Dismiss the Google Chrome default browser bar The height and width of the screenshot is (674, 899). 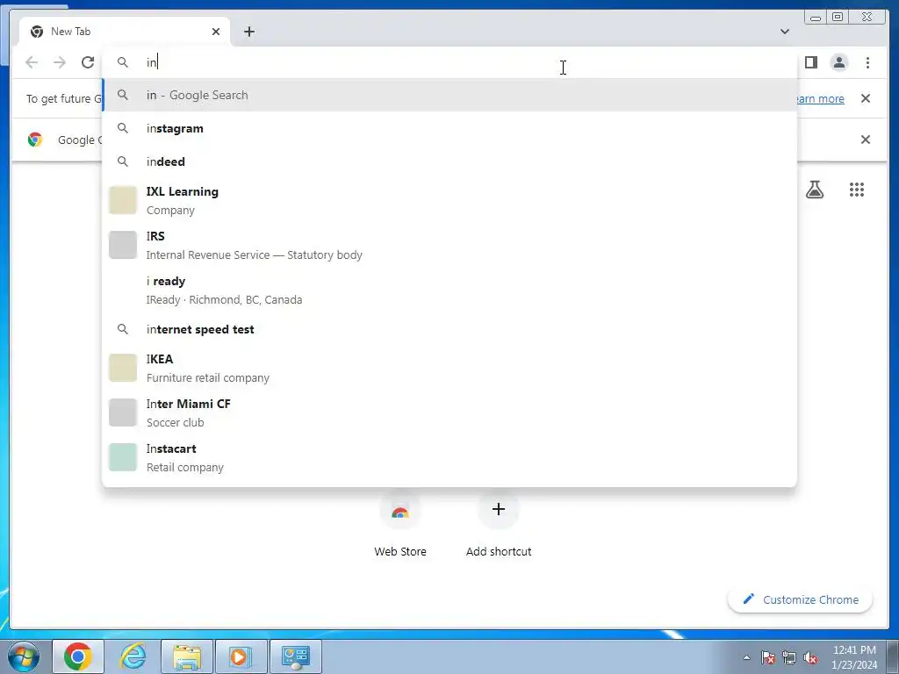(x=866, y=140)
